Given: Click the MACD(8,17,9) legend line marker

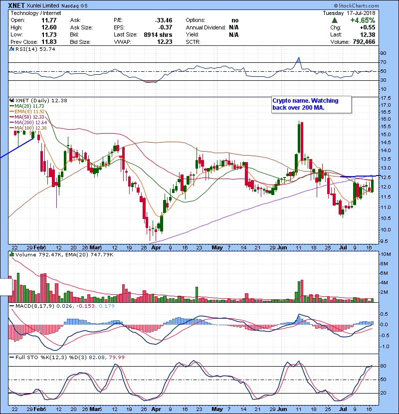Looking at the screenshot, I should coord(12,306).
